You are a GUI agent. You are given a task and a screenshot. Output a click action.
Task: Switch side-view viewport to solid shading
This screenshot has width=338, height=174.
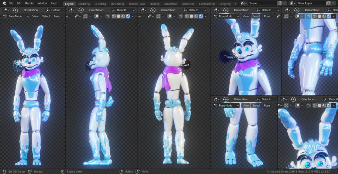[x=118, y=16]
